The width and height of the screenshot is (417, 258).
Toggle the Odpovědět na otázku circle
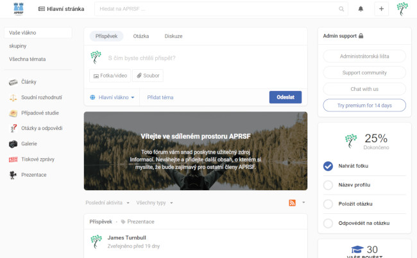point(328,223)
